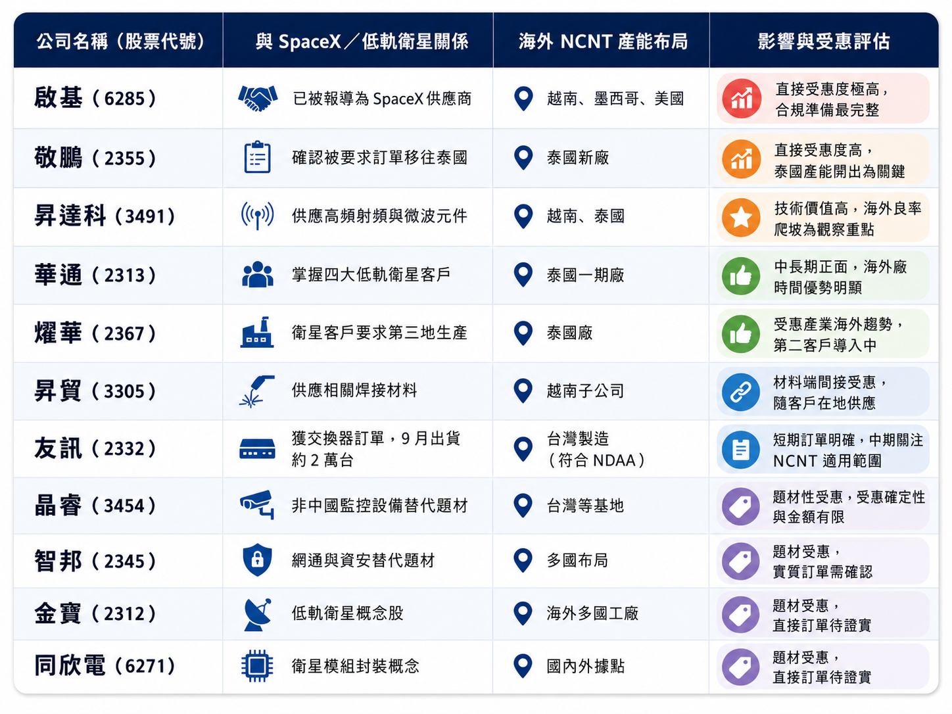This screenshot has width=952, height=714.
Task: Click the 海外 NCNT 產能布局 column header
Action: click(x=603, y=41)
